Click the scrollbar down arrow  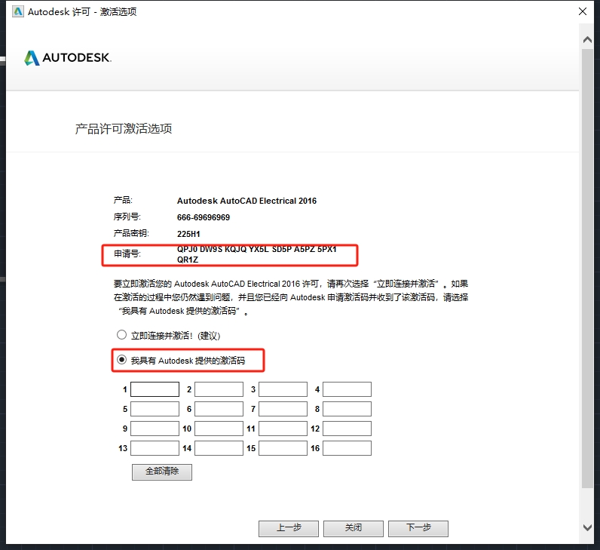(587, 527)
